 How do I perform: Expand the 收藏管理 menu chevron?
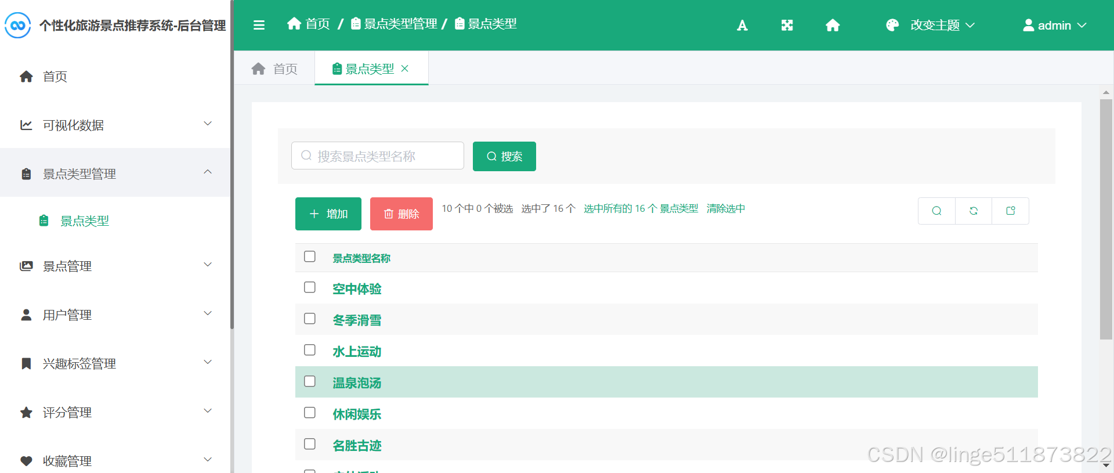[x=208, y=460]
